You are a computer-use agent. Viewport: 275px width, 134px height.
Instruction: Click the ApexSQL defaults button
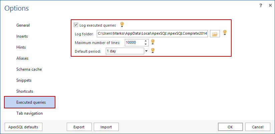[x=23, y=127]
